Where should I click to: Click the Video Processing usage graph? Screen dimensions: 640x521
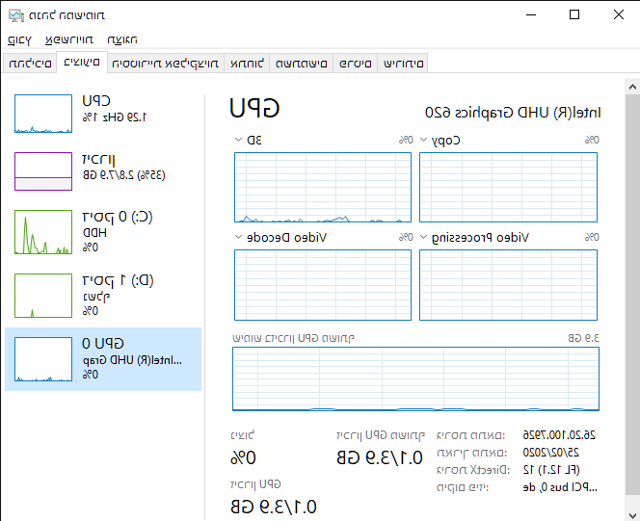[508, 285]
